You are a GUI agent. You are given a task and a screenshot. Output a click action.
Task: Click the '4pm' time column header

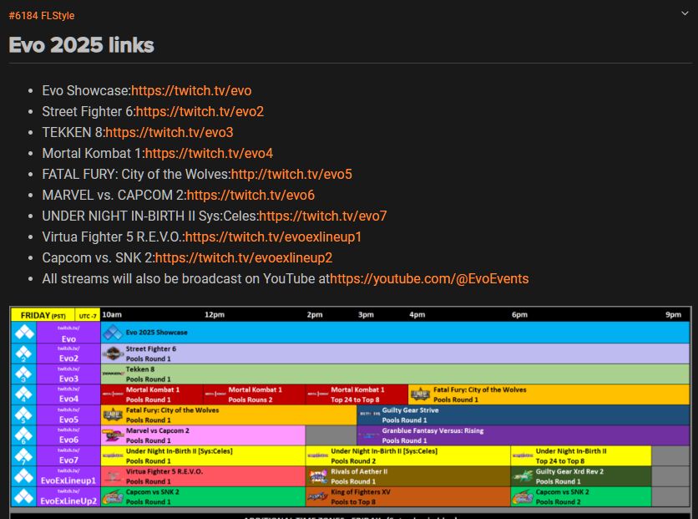click(417, 314)
